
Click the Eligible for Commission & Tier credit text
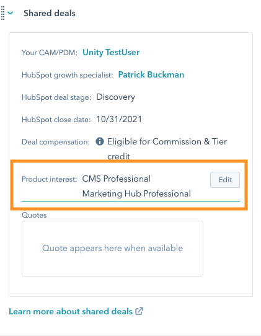pos(167,149)
